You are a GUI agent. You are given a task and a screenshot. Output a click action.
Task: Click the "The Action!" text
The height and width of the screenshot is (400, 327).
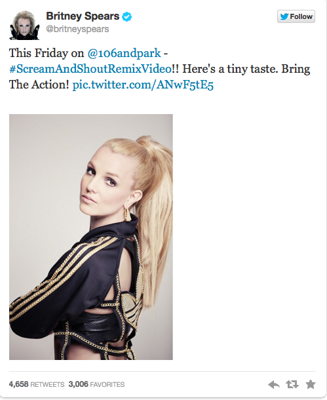point(39,85)
